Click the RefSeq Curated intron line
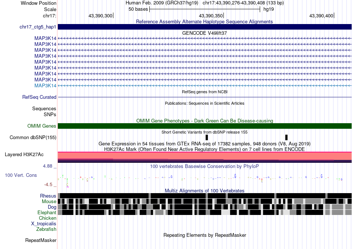The image size is (352, 249). (205, 97)
